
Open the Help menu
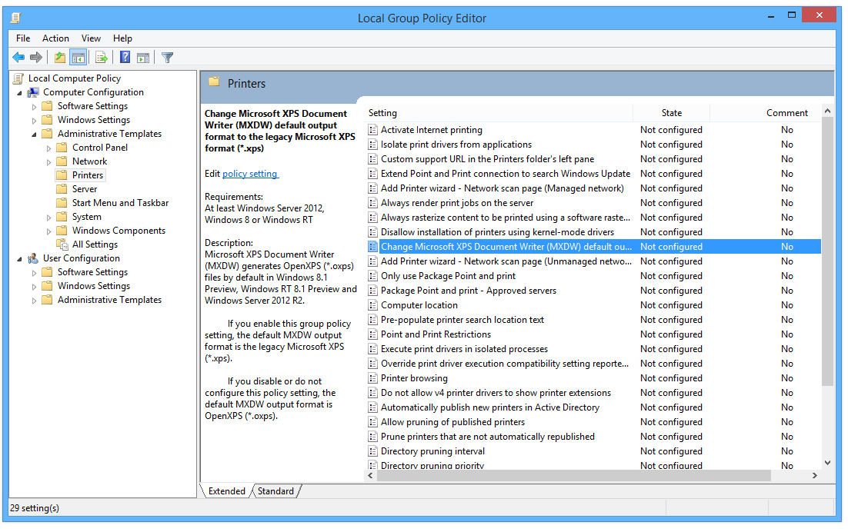123,38
